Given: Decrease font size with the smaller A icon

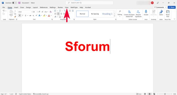Looking at the screenshot, I should 42,12.
